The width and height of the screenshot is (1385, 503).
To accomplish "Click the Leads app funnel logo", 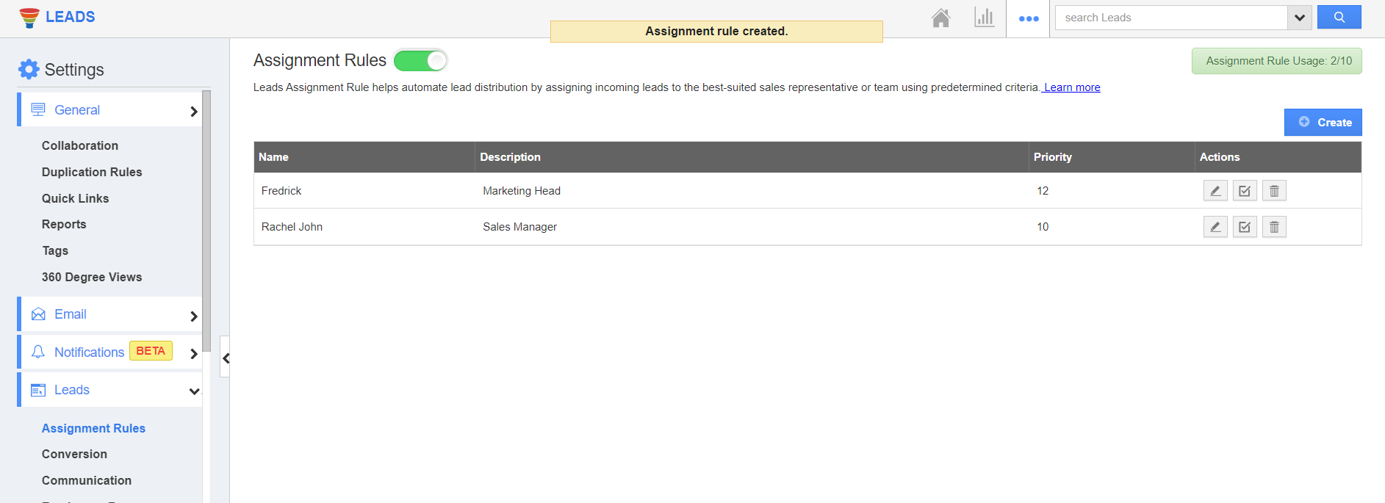I will coord(29,18).
